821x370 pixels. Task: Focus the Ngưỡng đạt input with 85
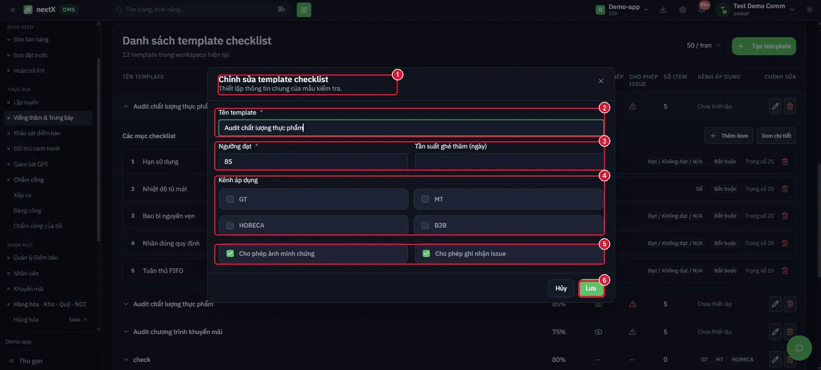313,161
